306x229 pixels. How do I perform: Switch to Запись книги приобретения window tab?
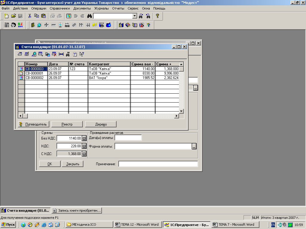point(77,211)
